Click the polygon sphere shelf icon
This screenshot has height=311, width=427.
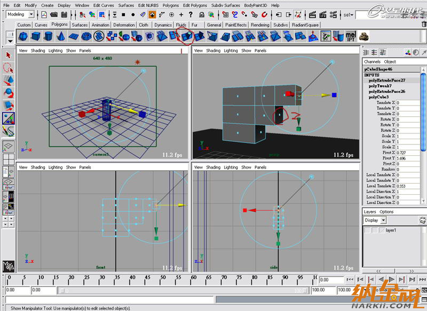tap(23, 36)
